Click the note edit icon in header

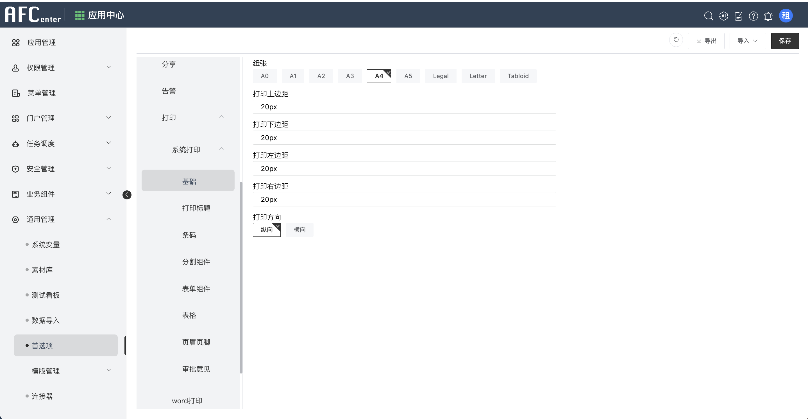point(738,16)
